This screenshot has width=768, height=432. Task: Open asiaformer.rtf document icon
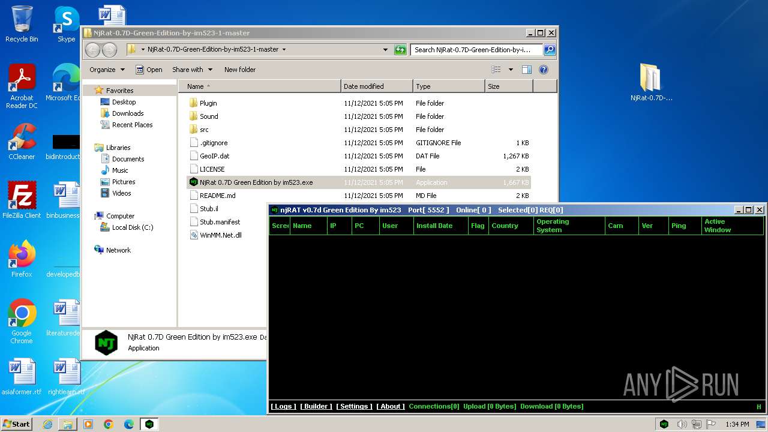point(22,377)
